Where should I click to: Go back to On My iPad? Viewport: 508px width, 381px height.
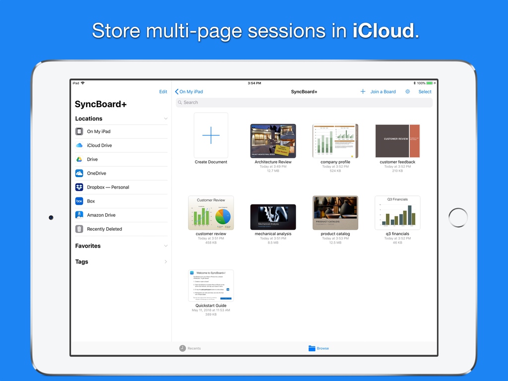point(189,92)
